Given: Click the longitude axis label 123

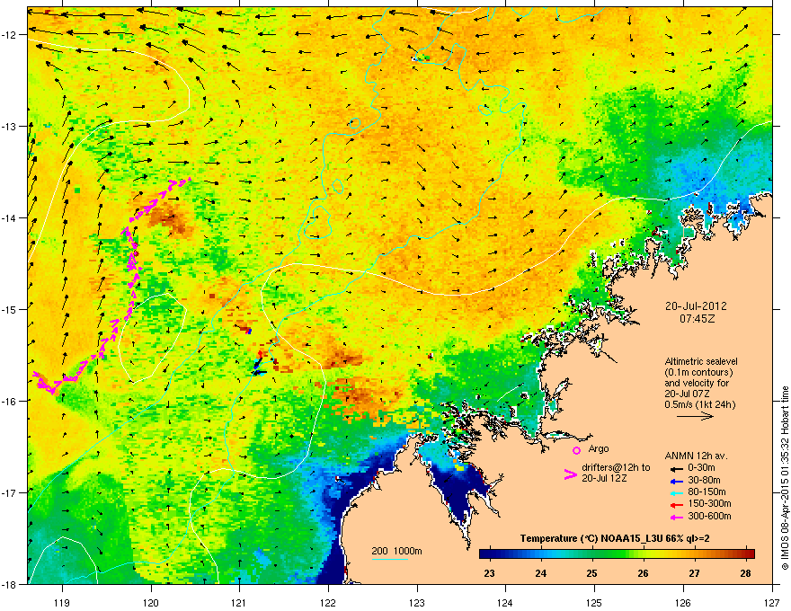Looking at the screenshot, I should coord(417,602).
